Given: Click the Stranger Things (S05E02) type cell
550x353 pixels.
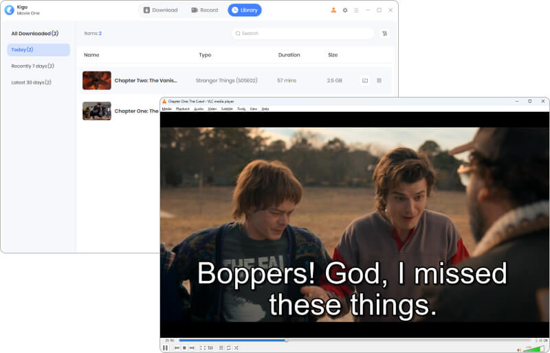Looking at the screenshot, I should pos(227,80).
